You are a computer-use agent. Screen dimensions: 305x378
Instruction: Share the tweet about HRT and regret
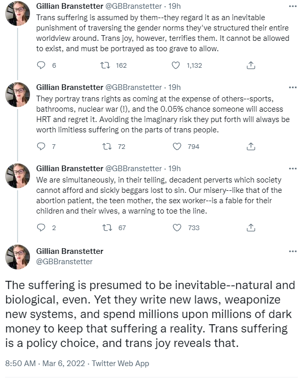(251, 146)
